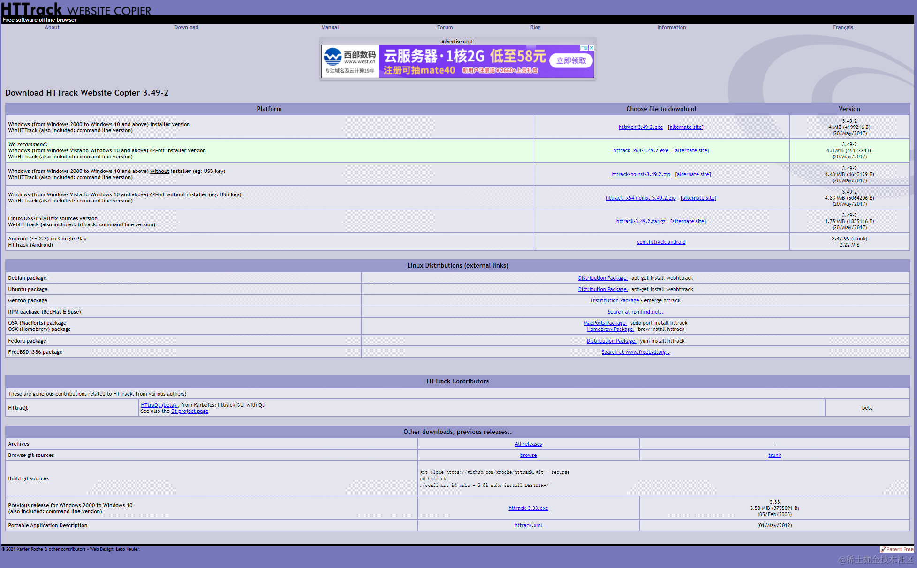This screenshot has height=568, width=917.
Task: Open the Manual menu item
Action: point(330,27)
